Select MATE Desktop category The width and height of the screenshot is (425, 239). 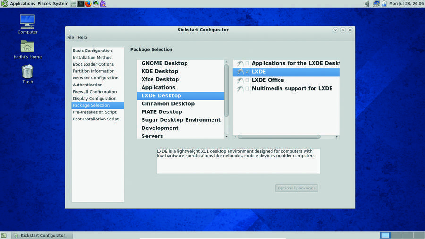[181, 112]
